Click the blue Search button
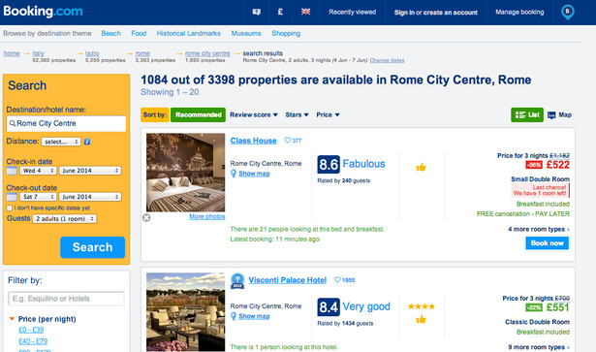 coord(92,247)
